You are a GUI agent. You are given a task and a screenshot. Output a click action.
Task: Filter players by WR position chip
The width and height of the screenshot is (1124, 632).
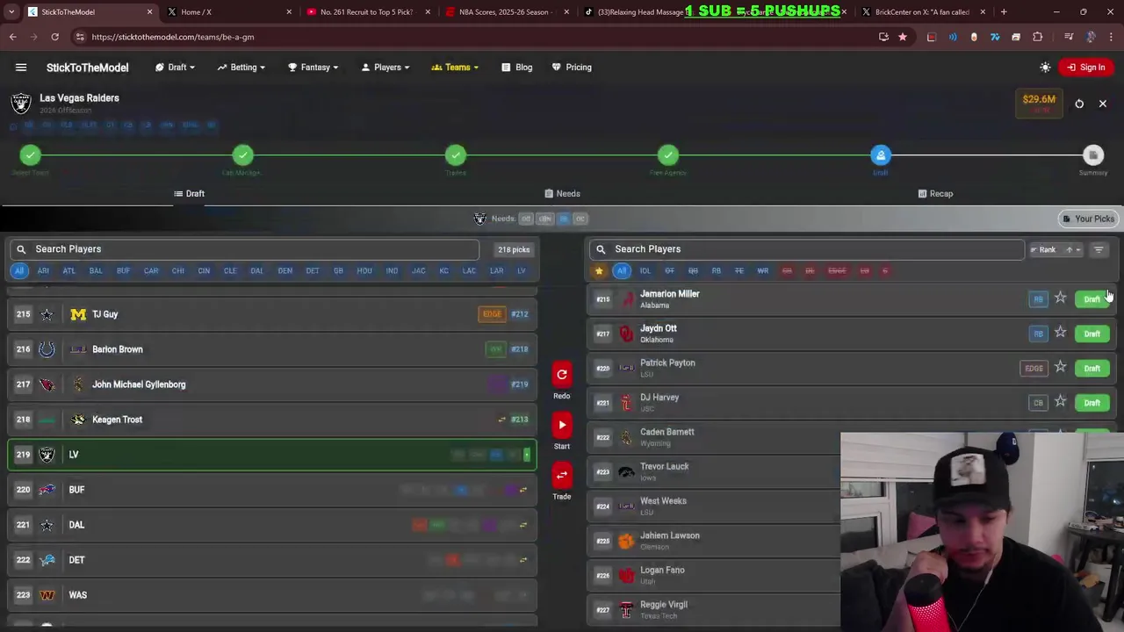tap(762, 270)
